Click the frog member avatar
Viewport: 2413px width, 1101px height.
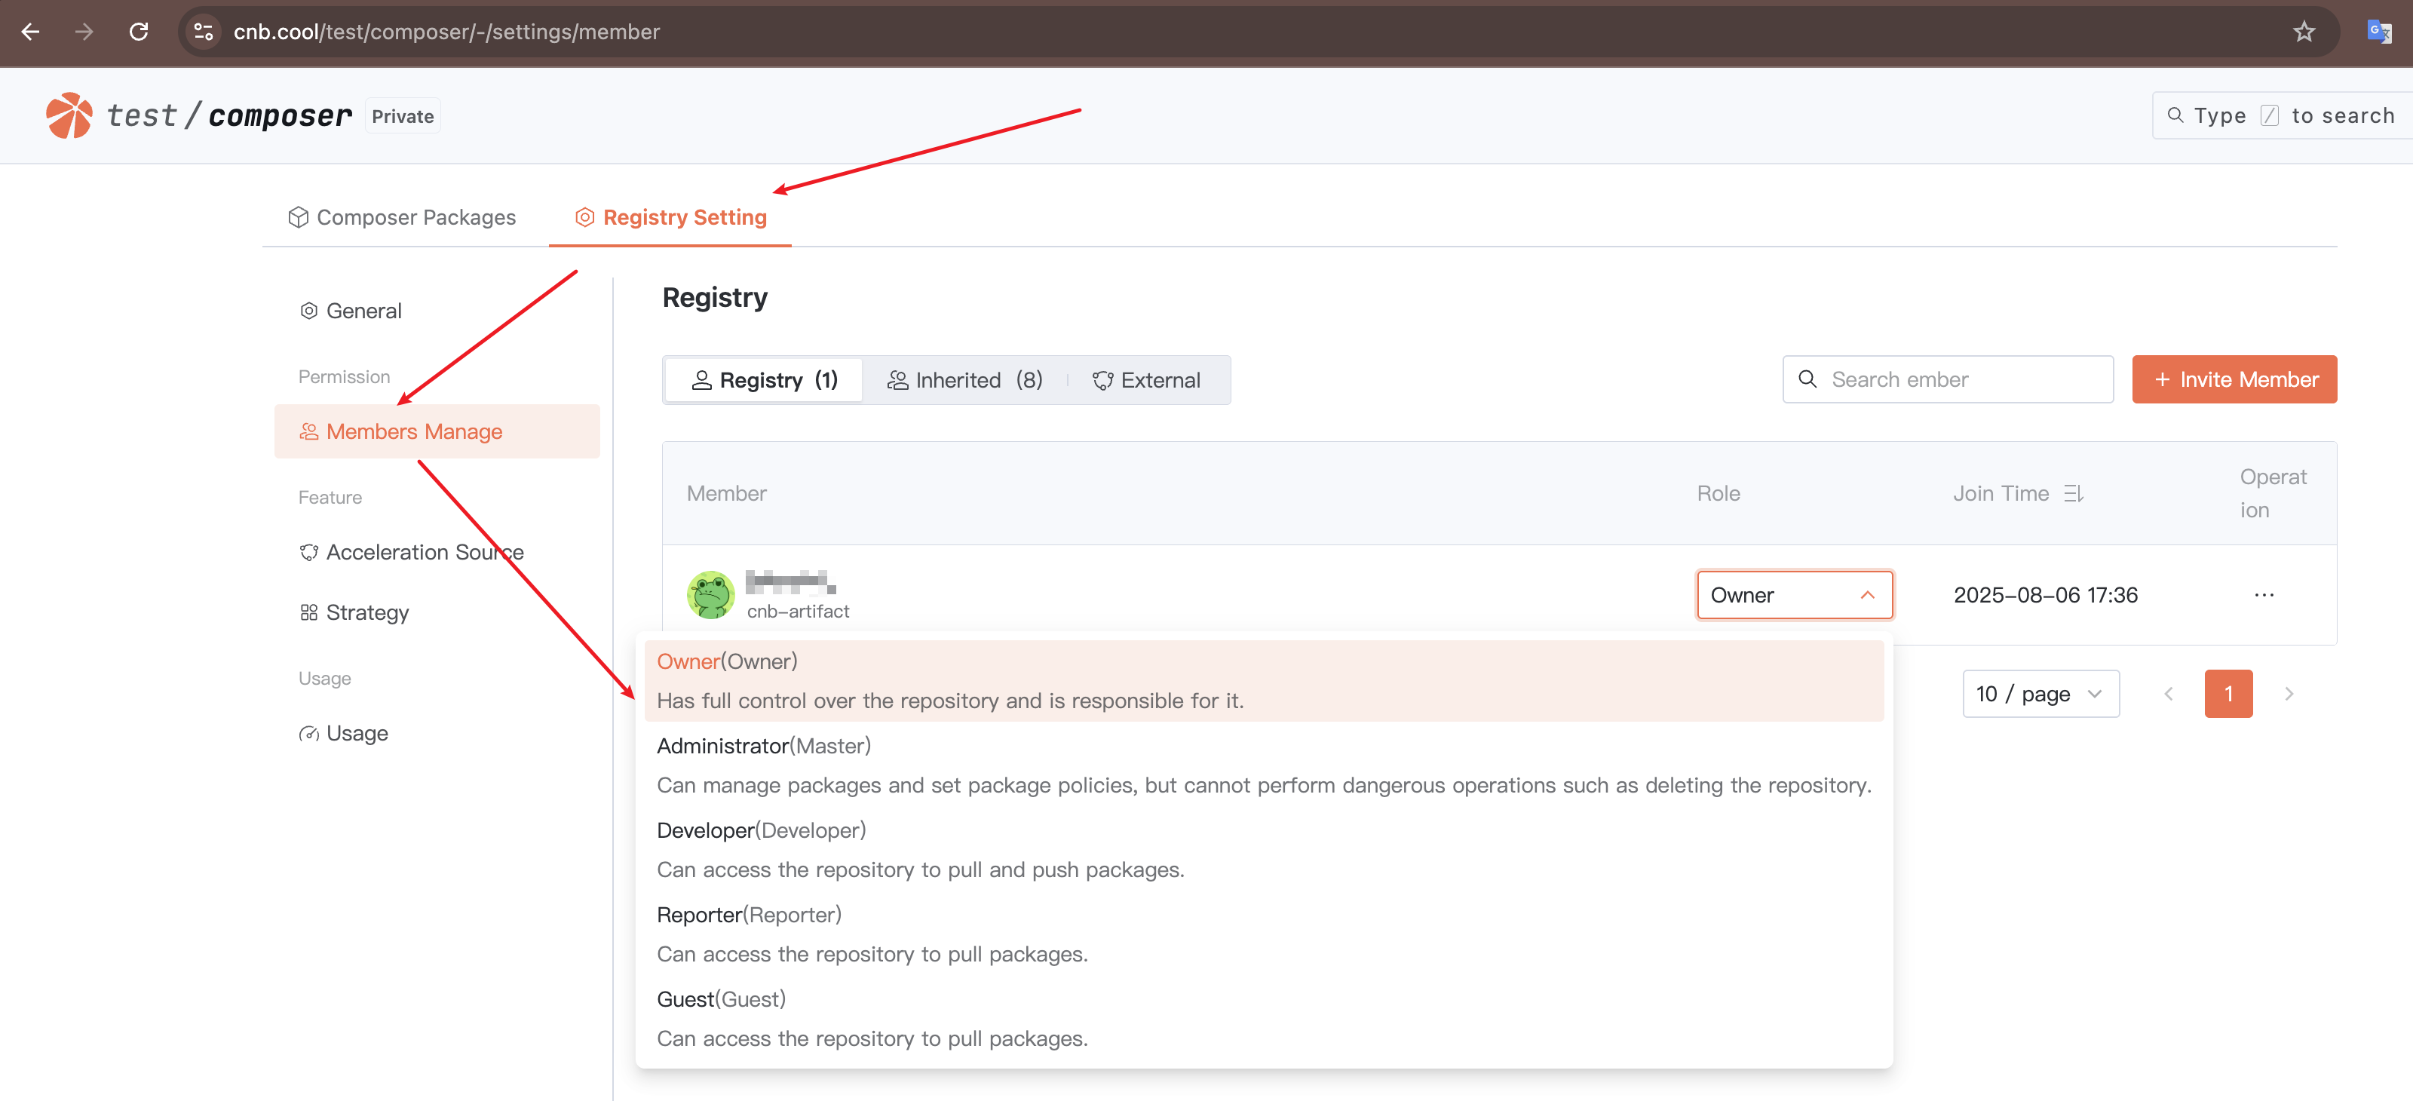click(x=710, y=595)
